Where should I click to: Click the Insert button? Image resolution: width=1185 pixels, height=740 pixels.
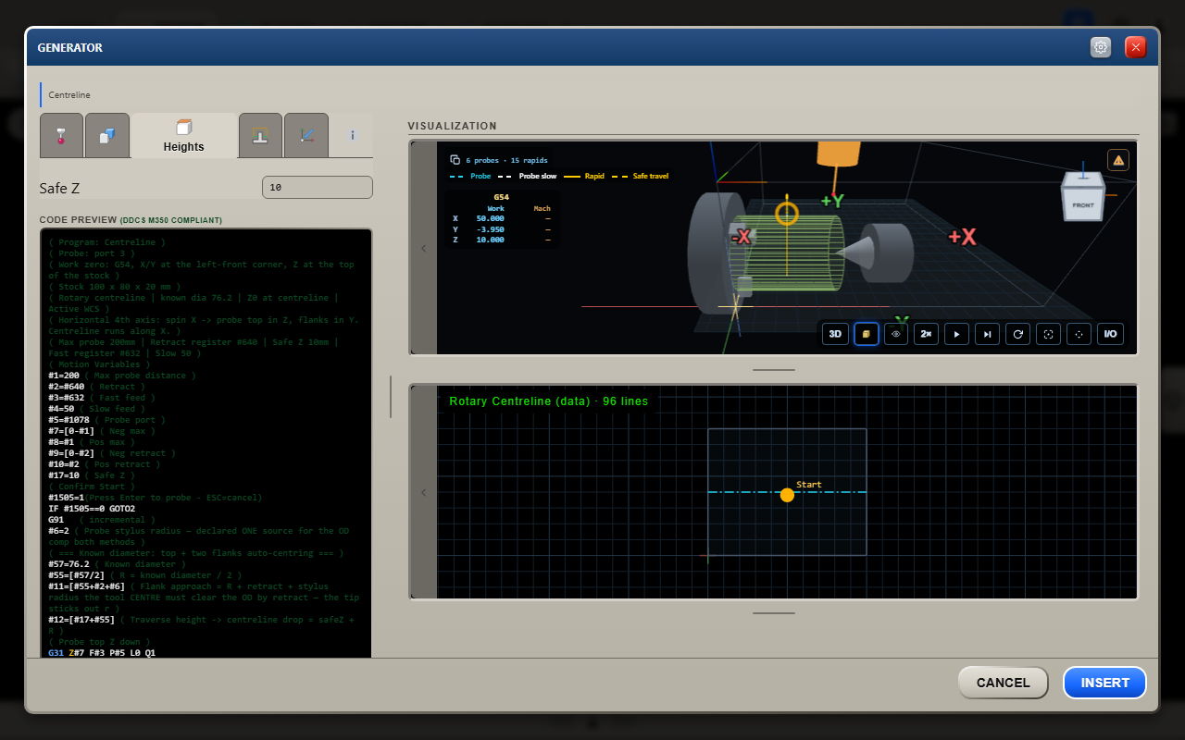(x=1105, y=683)
